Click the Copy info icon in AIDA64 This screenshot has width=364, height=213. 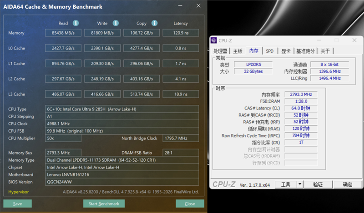[x=154, y=23]
